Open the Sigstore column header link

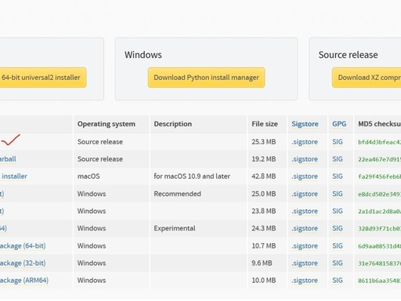(x=305, y=124)
